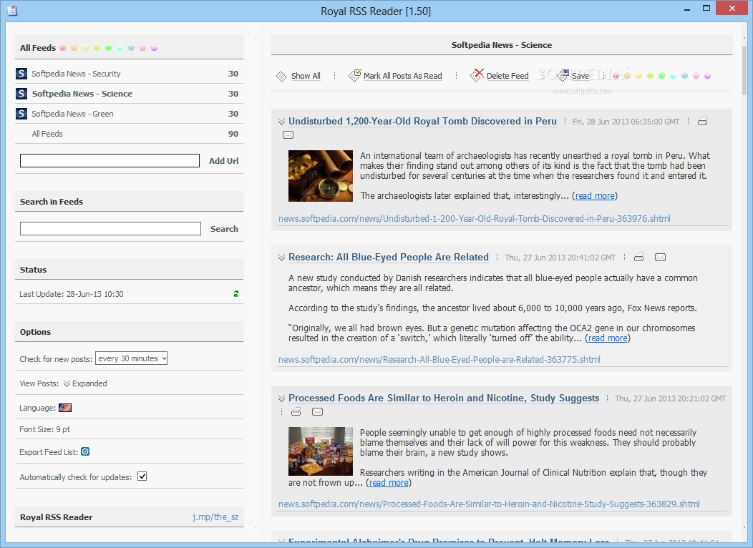This screenshot has height=548, width=753.
Task: Click the app icon in the title bar
Action: point(12,10)
